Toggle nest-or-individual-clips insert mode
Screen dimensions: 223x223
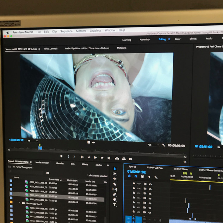pyautogui.click(x=129, y=176)
